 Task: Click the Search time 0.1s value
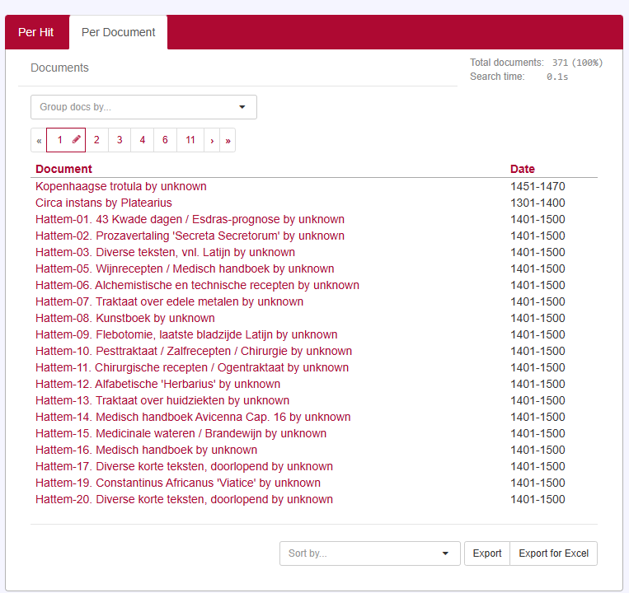[557, 77]
